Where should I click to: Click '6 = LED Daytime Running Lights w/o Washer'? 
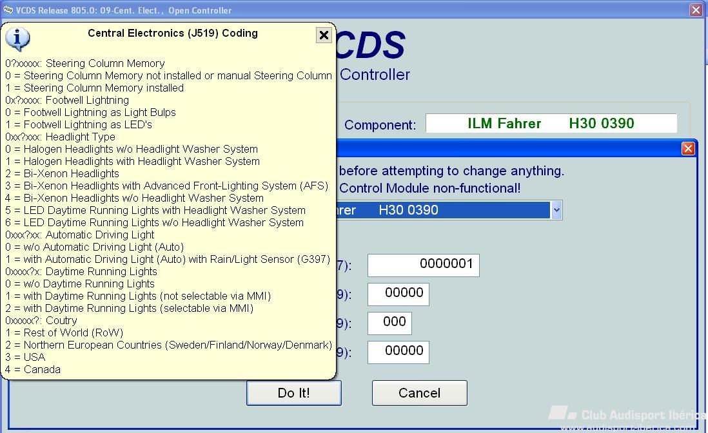tap(154, 222)
